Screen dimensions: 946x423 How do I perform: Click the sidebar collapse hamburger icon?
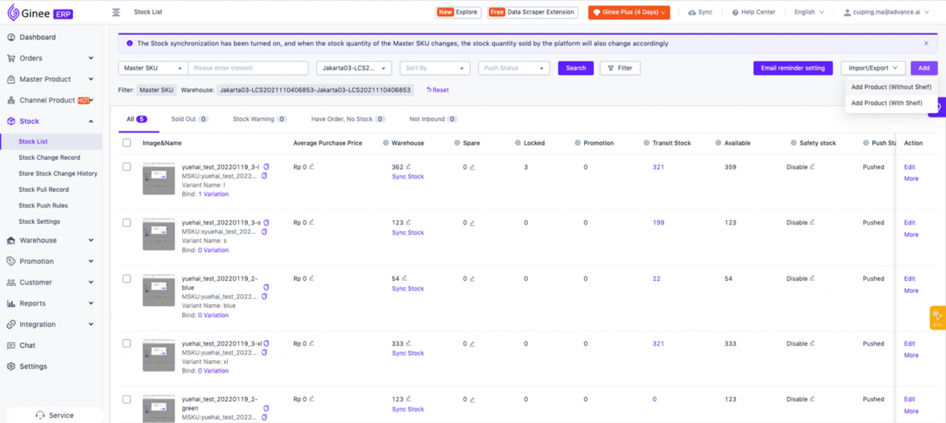[116, 12]
